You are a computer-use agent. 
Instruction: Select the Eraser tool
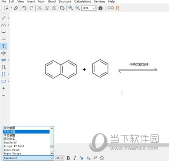pyautogui.click(x=16, y=8)
